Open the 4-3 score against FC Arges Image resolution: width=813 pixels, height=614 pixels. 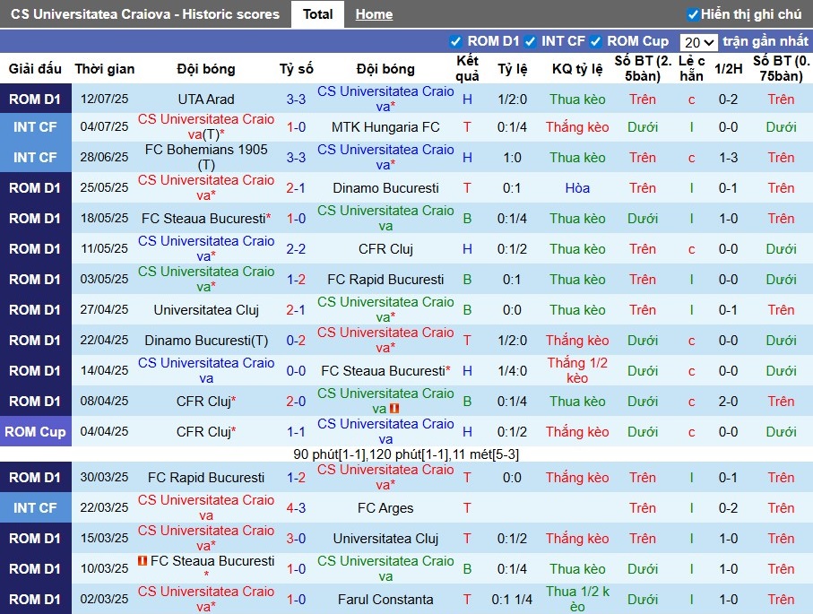tap(296, 508)
